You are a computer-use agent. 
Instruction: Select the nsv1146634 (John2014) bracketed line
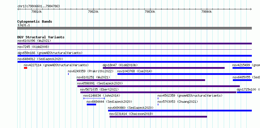pos(94,98)
